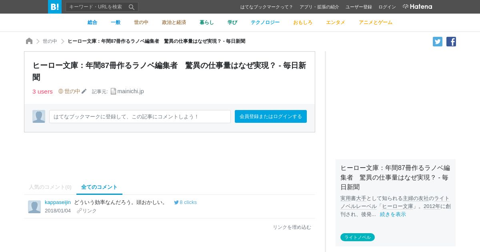Open ログイン link in header
This screenshot has width=480, height=252.
(x=387, y=7)
